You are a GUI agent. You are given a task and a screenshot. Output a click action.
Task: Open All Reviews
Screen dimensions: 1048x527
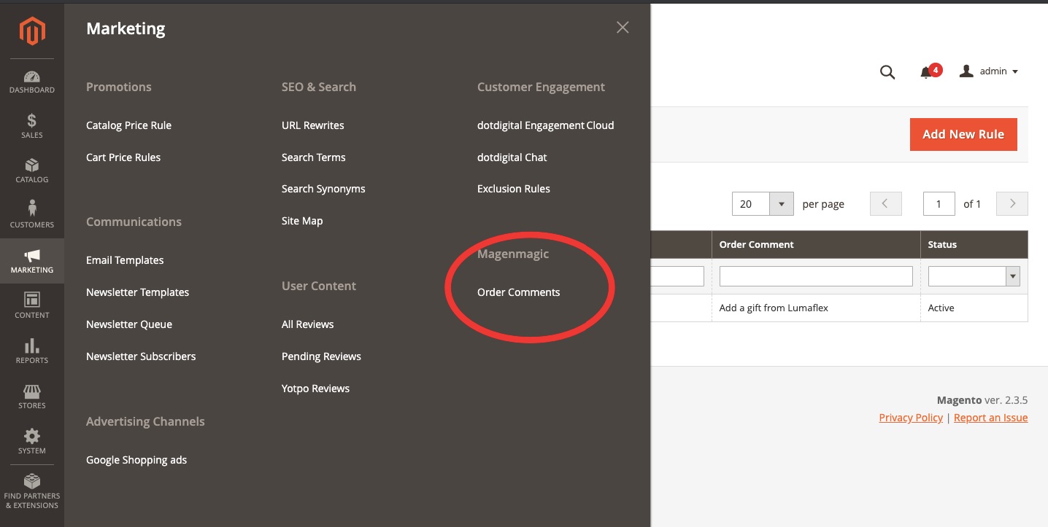(x=307, y=324)
